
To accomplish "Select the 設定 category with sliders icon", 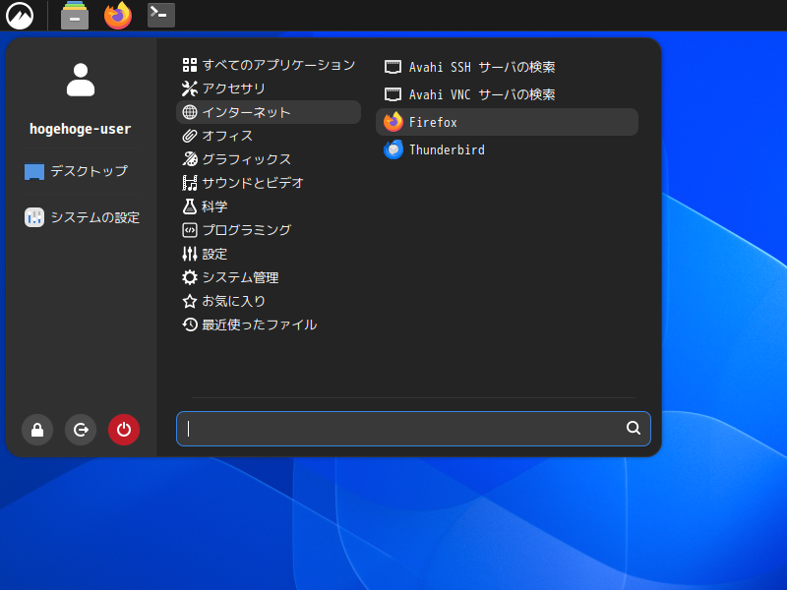I will point(269,254).
